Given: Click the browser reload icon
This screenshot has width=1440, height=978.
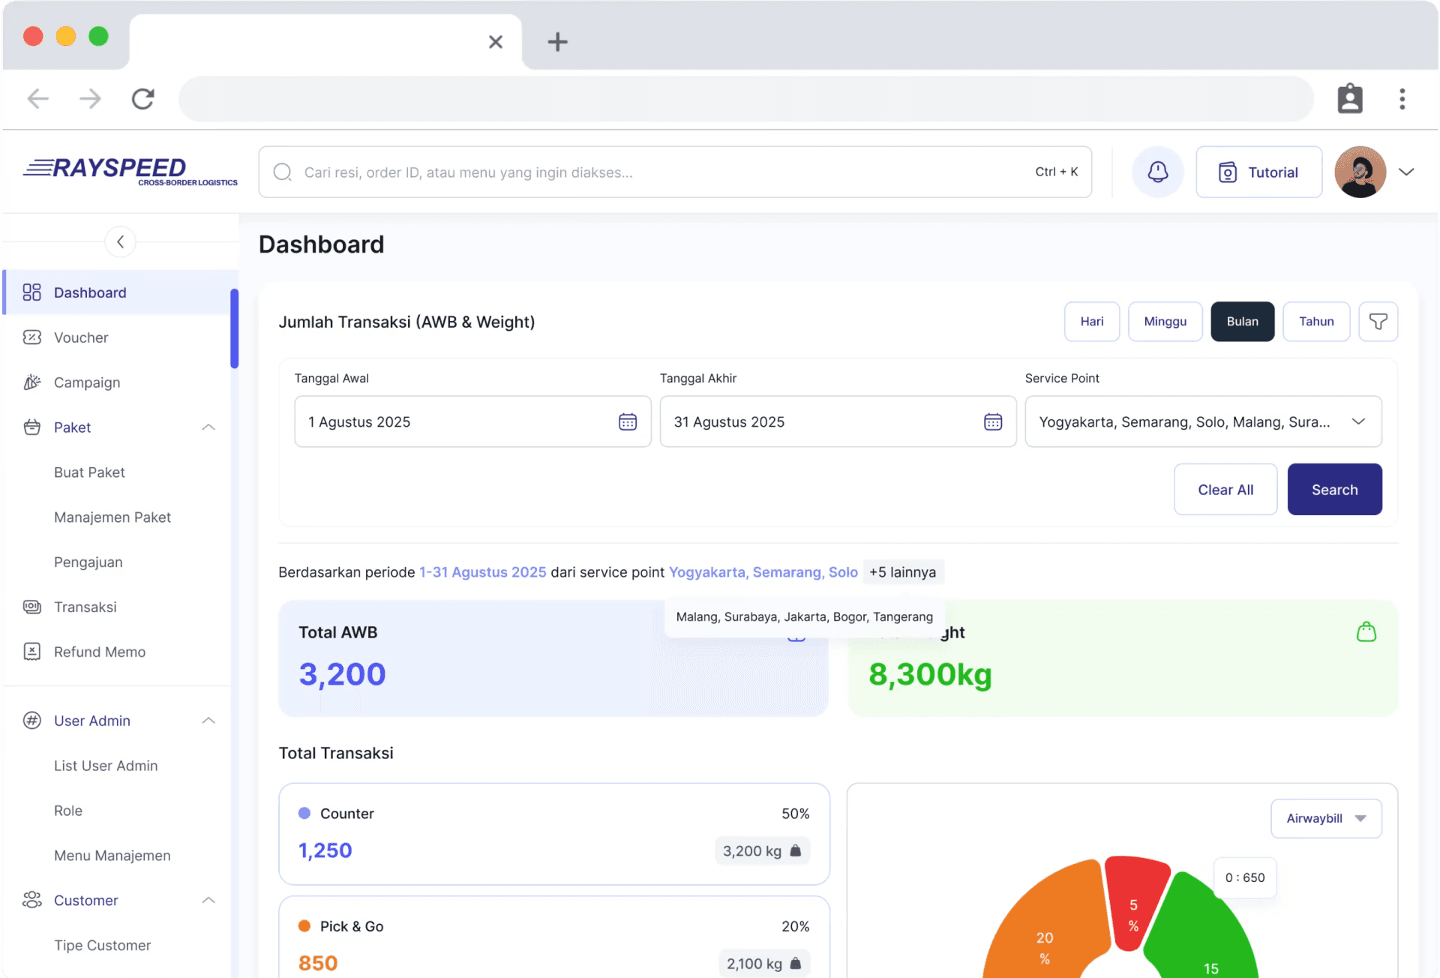Looking at the screenshot, I should click(x=142, y=98).
